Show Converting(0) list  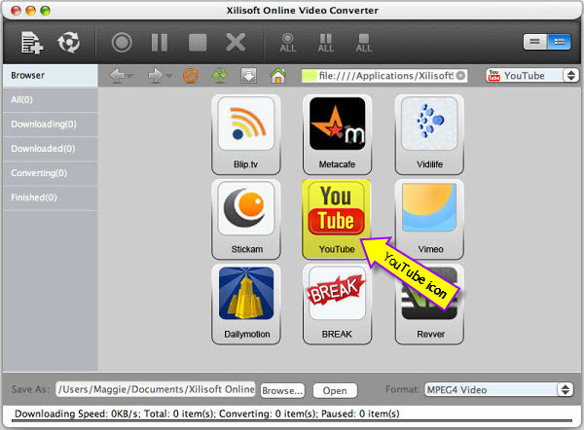51,173
